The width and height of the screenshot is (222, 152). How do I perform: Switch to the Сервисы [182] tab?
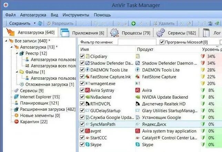pos(176,33)
